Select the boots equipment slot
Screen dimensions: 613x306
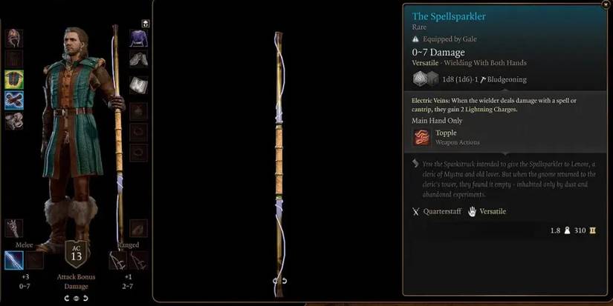click(14, 121)
